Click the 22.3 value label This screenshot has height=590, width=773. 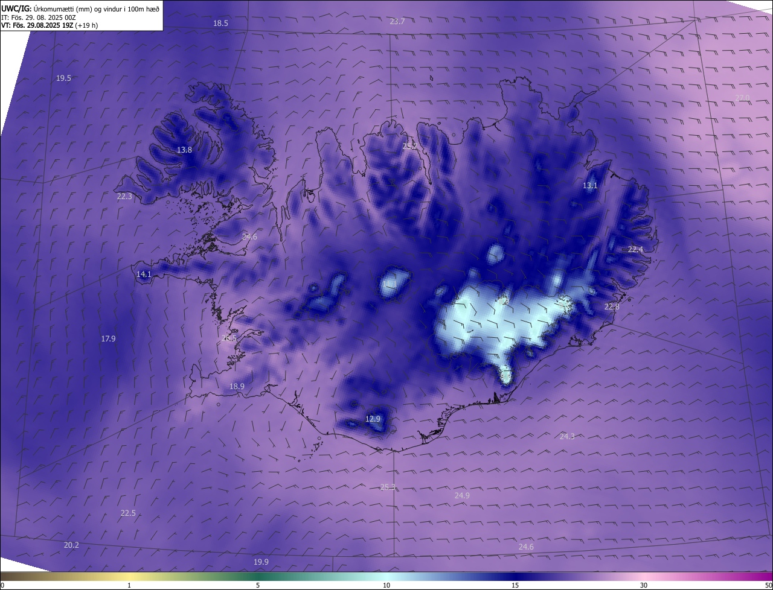(124, 196)
